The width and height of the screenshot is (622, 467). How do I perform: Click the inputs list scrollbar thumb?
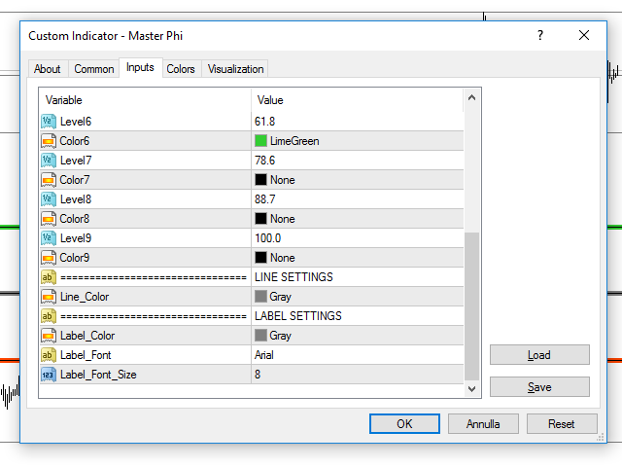click(471, 306)
